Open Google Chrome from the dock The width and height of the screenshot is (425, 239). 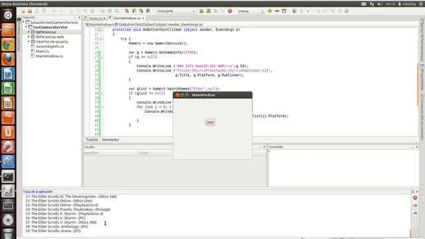(8, 44)
